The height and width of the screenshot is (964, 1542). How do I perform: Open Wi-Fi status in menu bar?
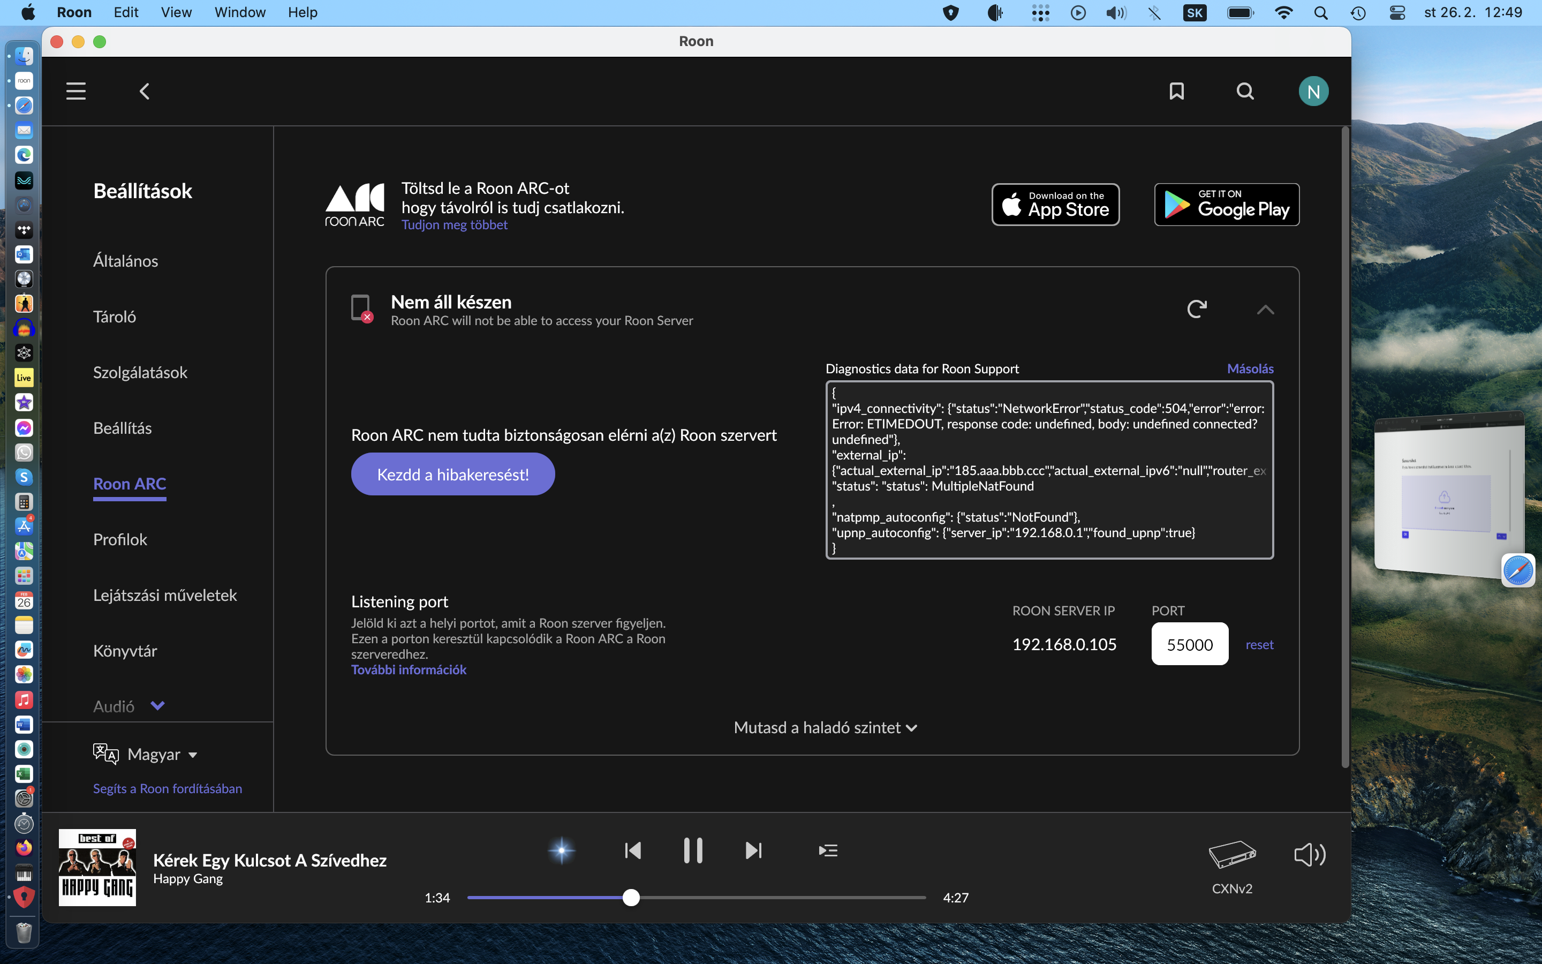pyautogui.click(x=1283, y=12)
